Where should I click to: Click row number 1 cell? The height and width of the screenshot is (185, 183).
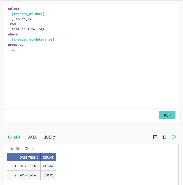click(13, 166)
